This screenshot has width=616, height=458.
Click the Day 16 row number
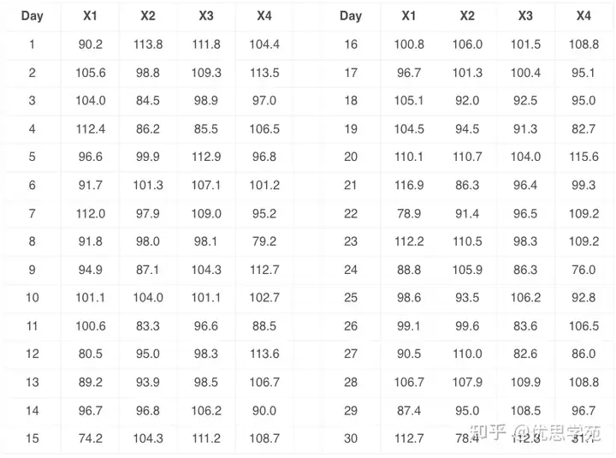(351, 45)
